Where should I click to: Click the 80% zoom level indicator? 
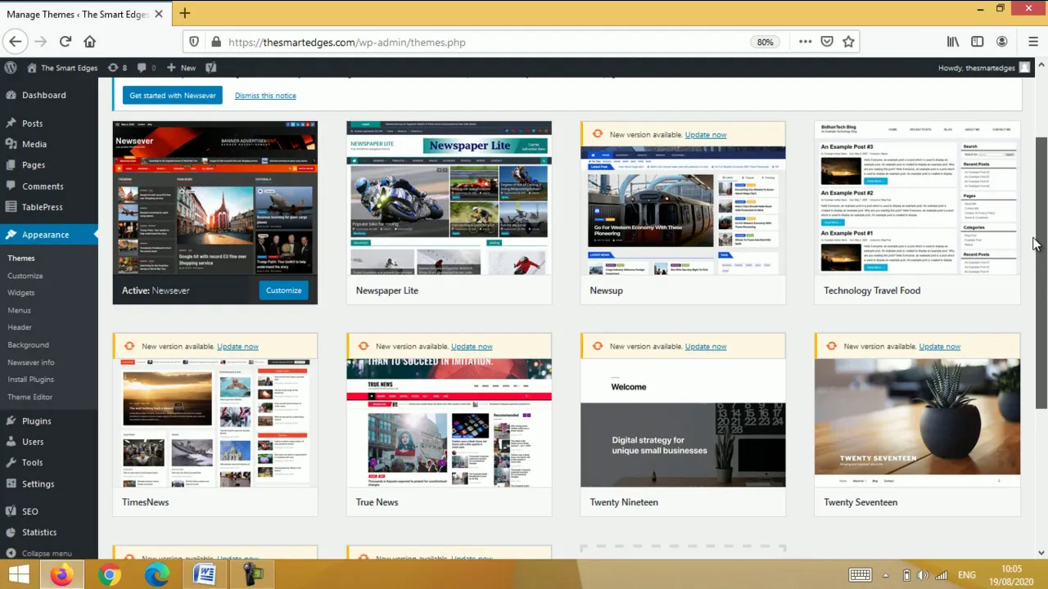(x=765, y=42)
